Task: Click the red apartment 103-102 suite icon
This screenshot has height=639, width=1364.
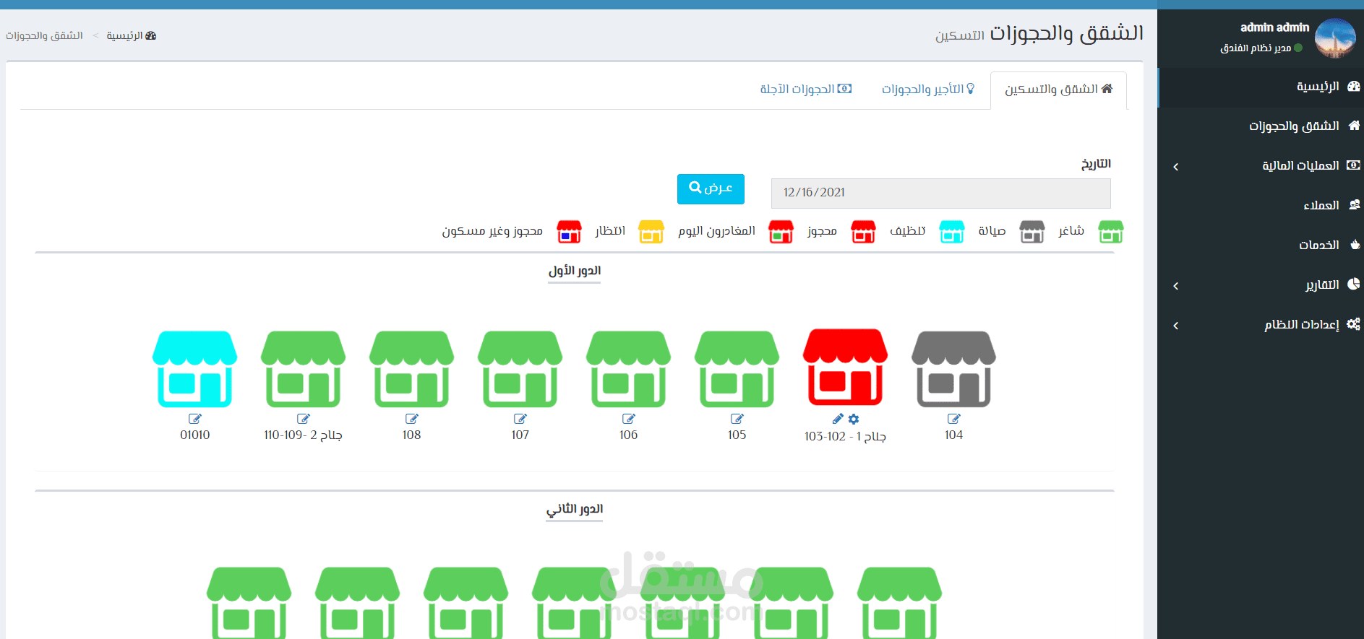Action: click(x=845, y=368)
